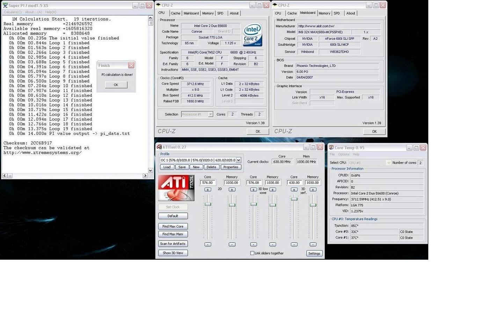
Task: Open the Core Temp Select CPU dropdown
Action: pos(388,163)
